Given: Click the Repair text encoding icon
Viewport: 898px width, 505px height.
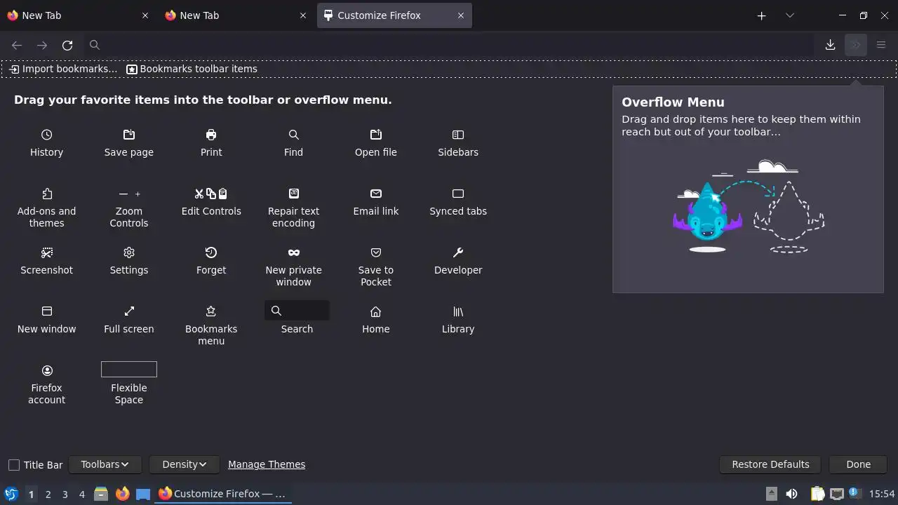Looking at the screenshot, I should click(293, 194).
